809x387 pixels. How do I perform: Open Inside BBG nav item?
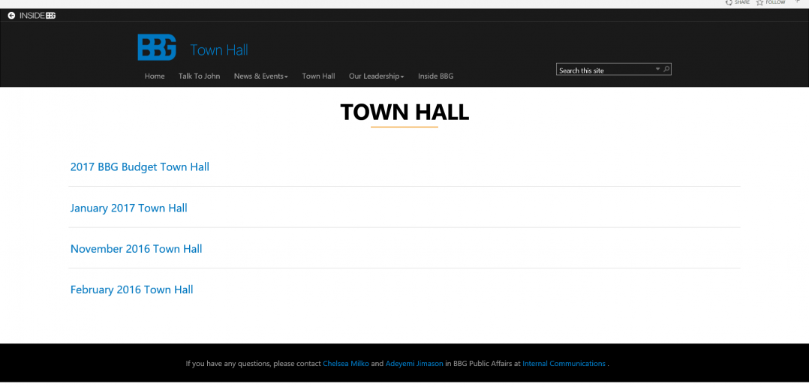(435, 76)
